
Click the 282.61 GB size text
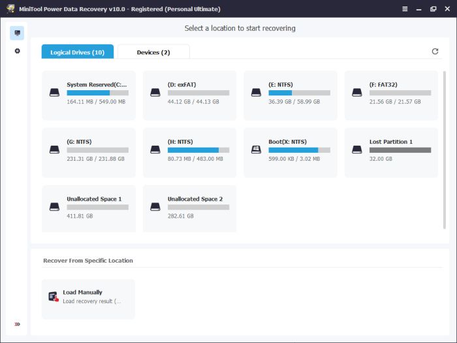tap(181, 216)
